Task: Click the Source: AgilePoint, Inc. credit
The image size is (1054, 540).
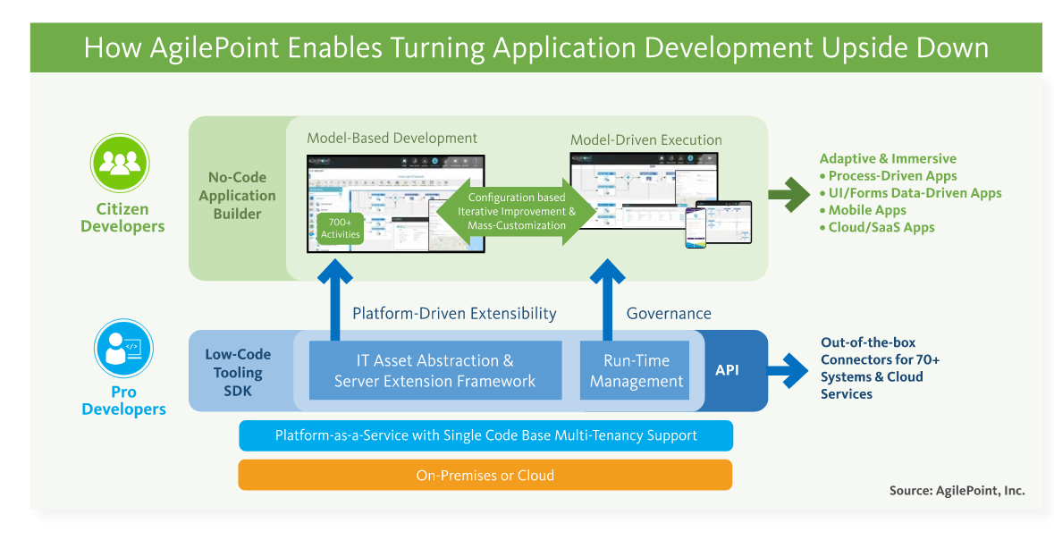Action: pyautogui.click(x=957, y=491)
